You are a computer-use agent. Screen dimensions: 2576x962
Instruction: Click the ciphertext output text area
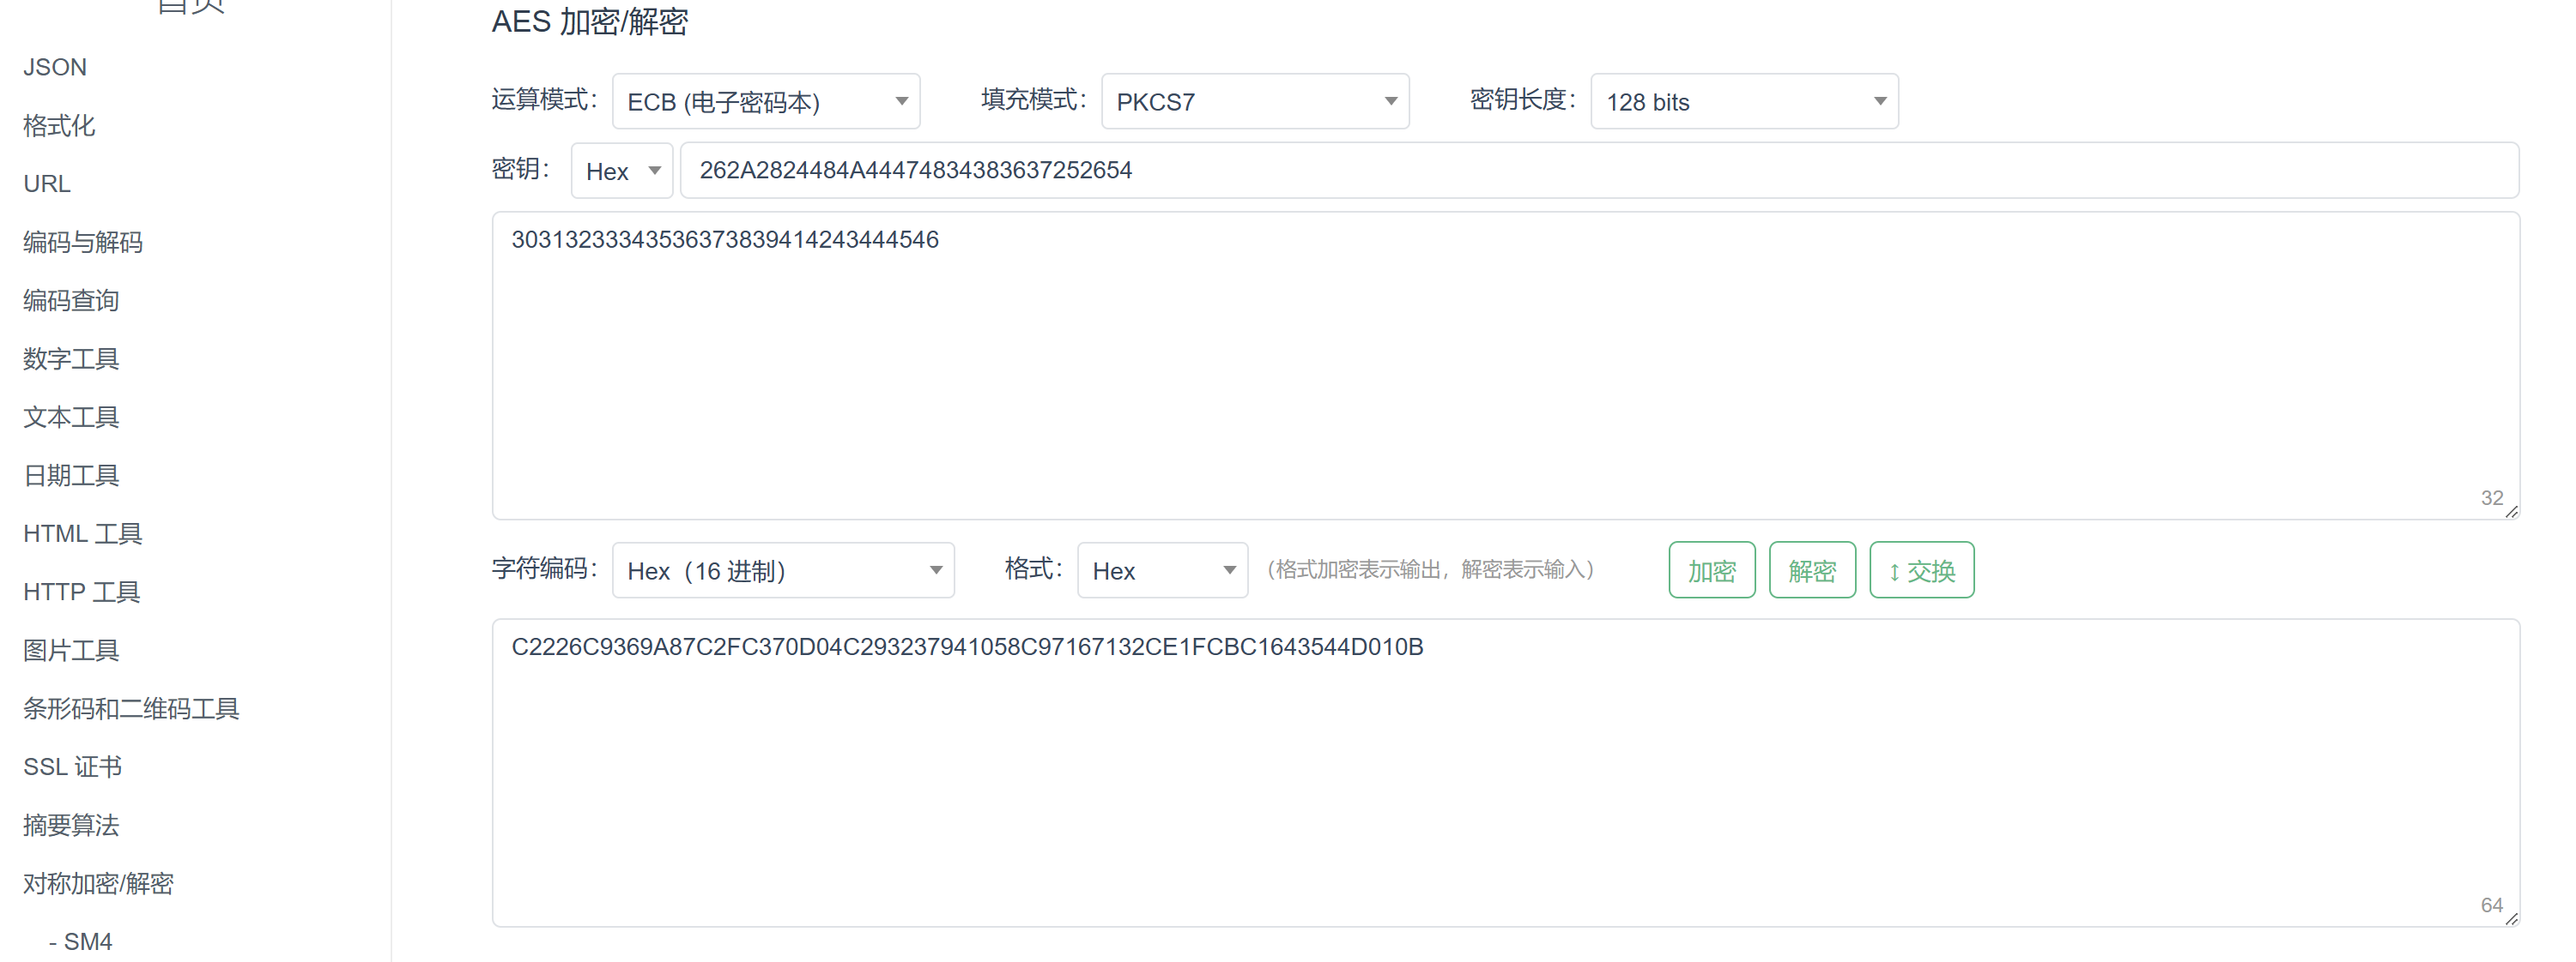click(x=1504, y=773)
